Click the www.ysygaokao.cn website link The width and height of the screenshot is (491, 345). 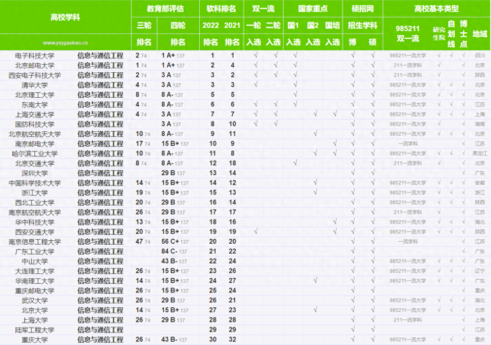pyautogui.click(x=65, y=43)
